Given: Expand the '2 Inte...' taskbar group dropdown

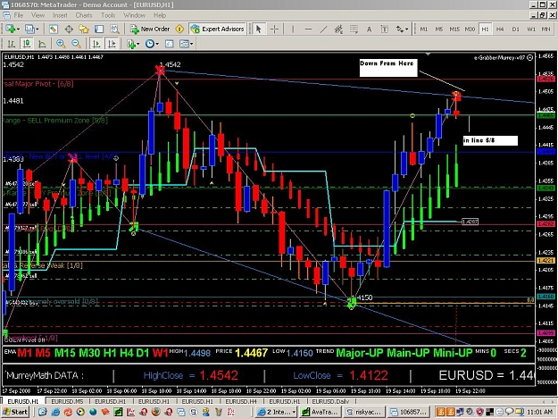Looking at the screenshot, I should 294,412.
